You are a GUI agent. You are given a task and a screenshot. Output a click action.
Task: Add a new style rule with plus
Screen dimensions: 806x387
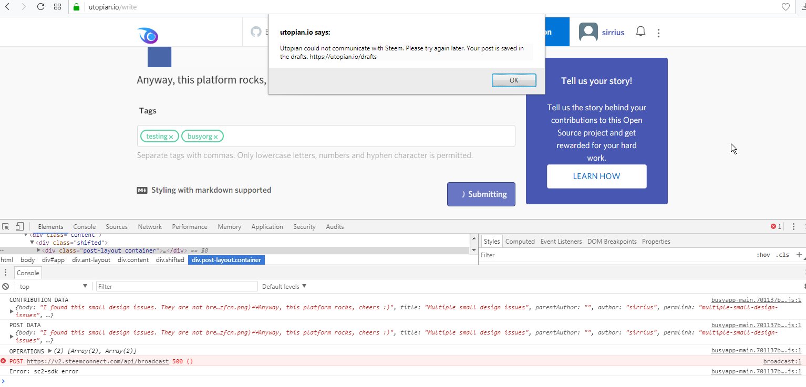[x=799, y=255]
